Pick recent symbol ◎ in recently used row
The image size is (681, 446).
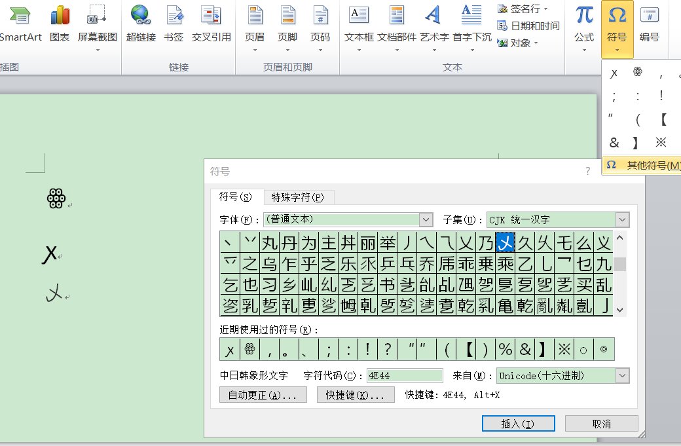603,349
